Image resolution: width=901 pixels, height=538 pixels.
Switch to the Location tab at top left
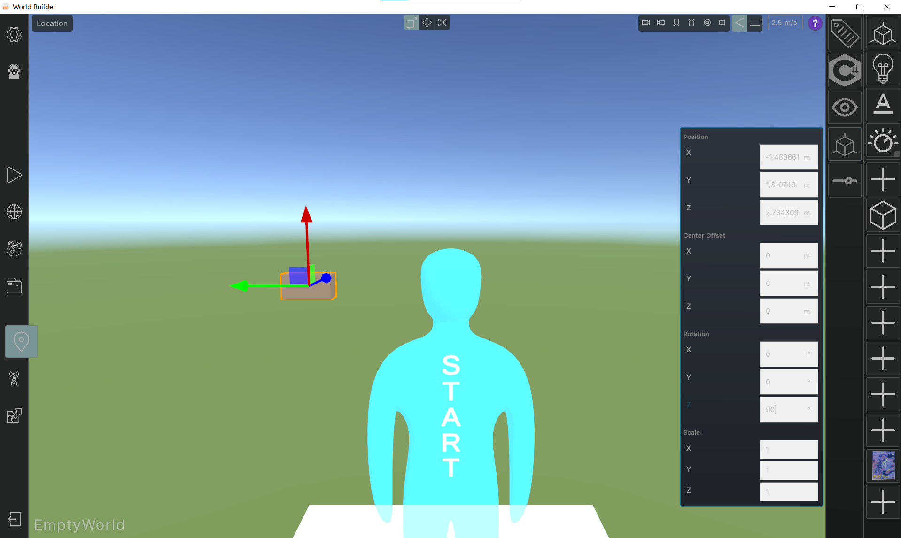click(52, 23)
